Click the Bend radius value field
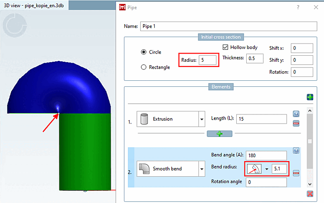 click(x=279, y=169)
